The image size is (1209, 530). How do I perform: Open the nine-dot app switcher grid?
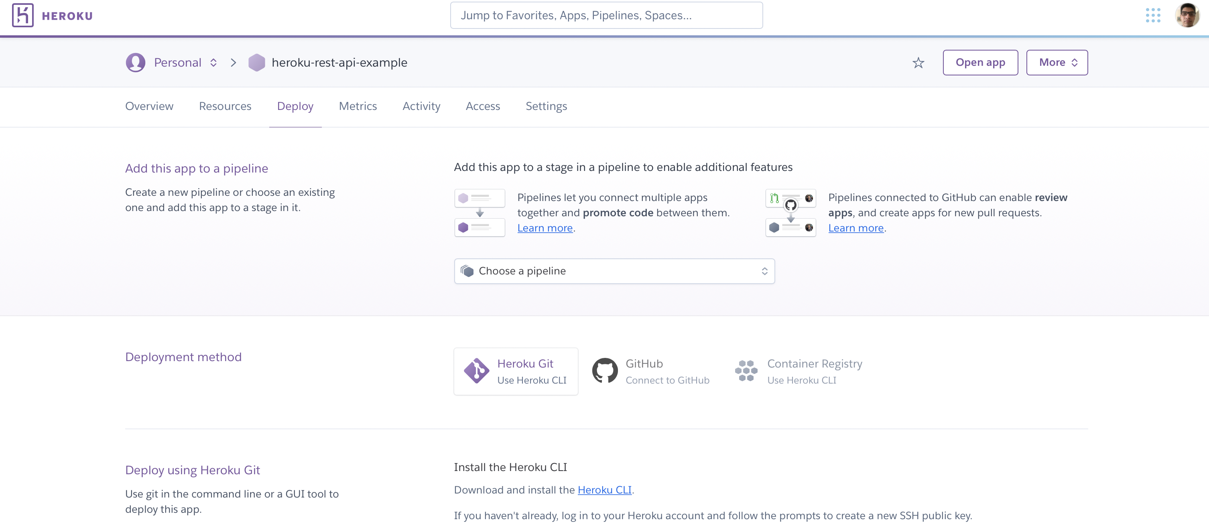tap(1153, 16)
